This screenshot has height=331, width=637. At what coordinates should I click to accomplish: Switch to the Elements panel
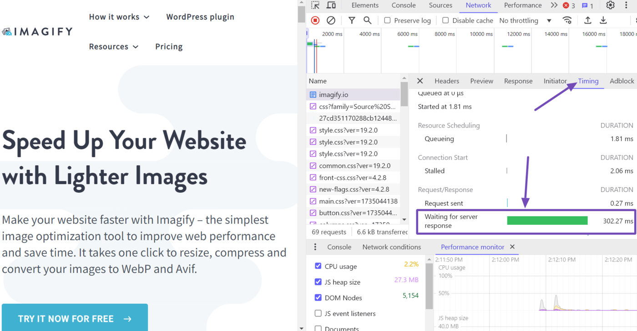click(x=365, y=5)
